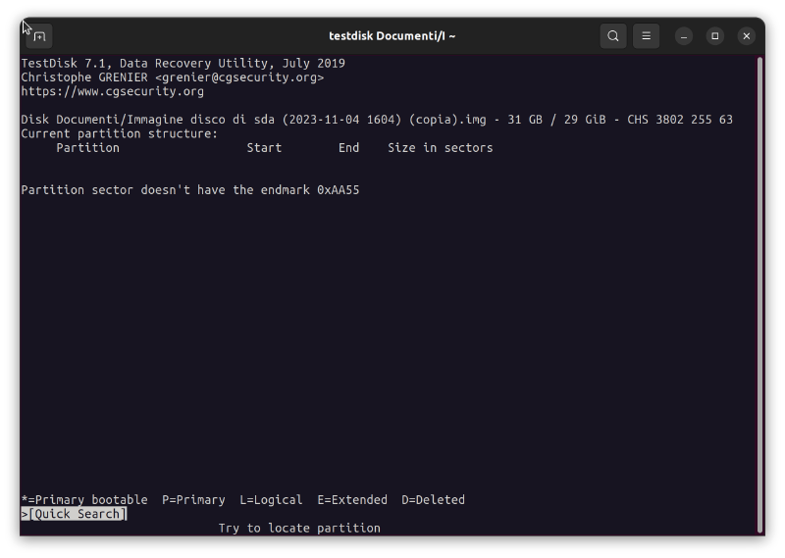The image size is (785, 558).
Task: Click the grenier@cgsecurity.org email address
Action: point(238,77)
